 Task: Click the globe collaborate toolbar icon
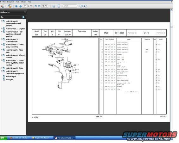tap(10, 6)
